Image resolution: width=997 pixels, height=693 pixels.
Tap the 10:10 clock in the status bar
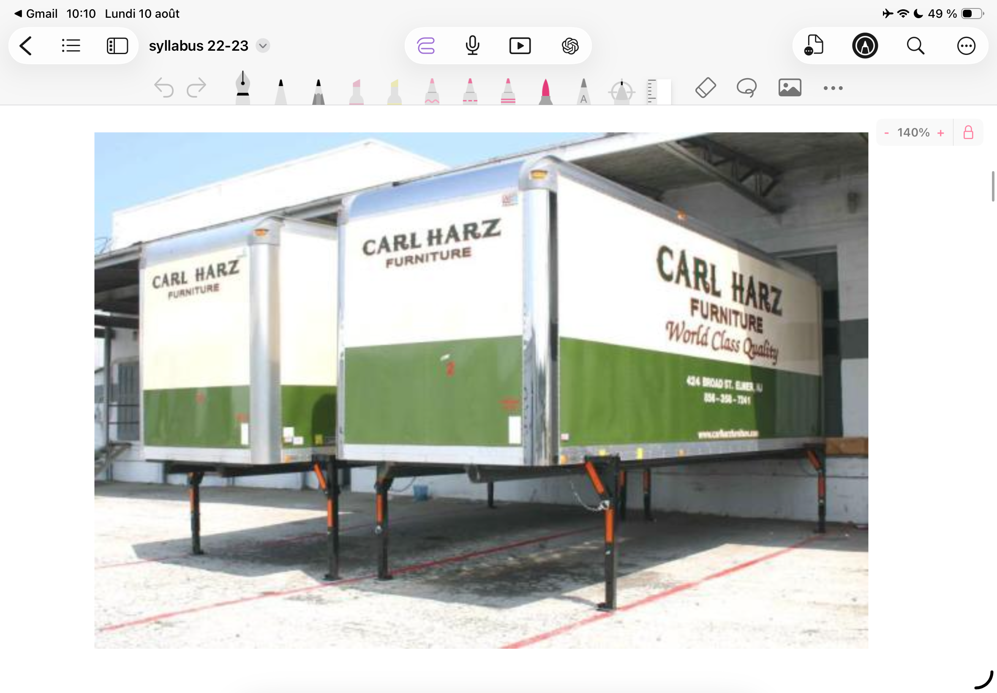pos(81,14)
